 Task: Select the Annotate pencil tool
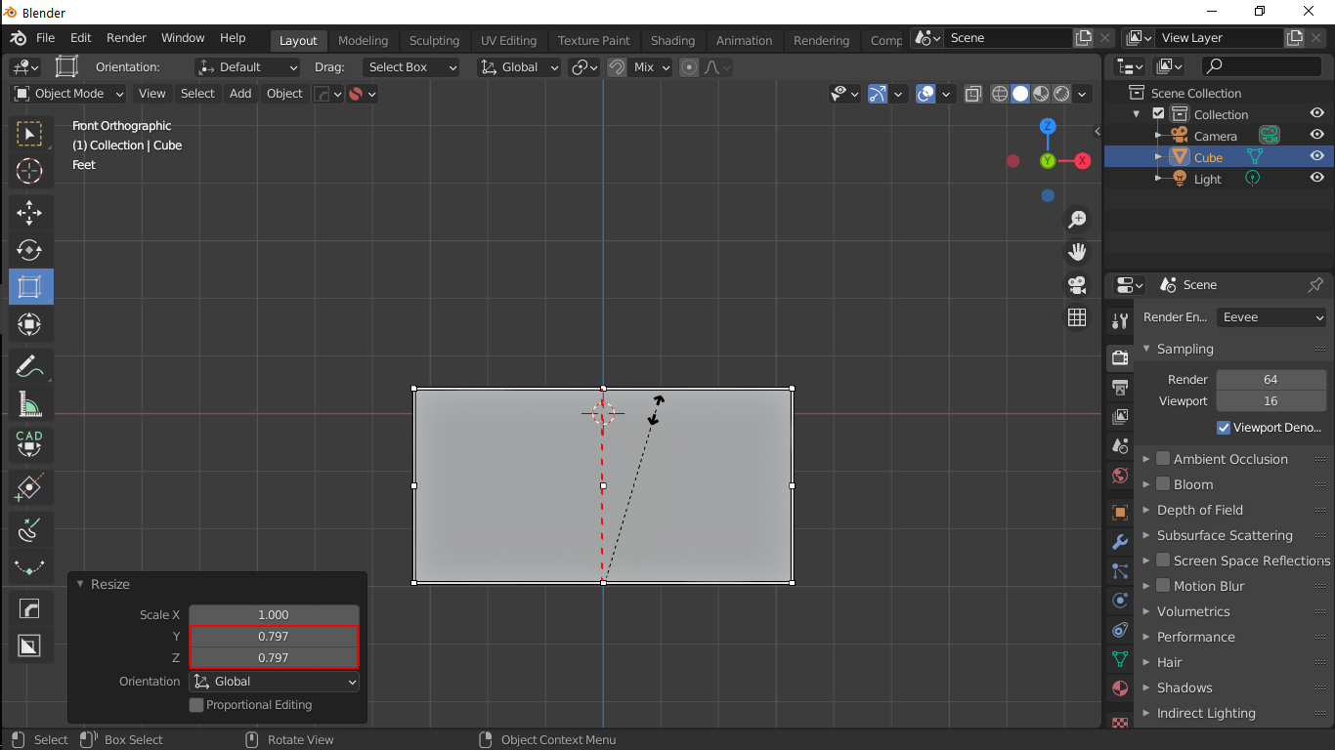[29, 366]
